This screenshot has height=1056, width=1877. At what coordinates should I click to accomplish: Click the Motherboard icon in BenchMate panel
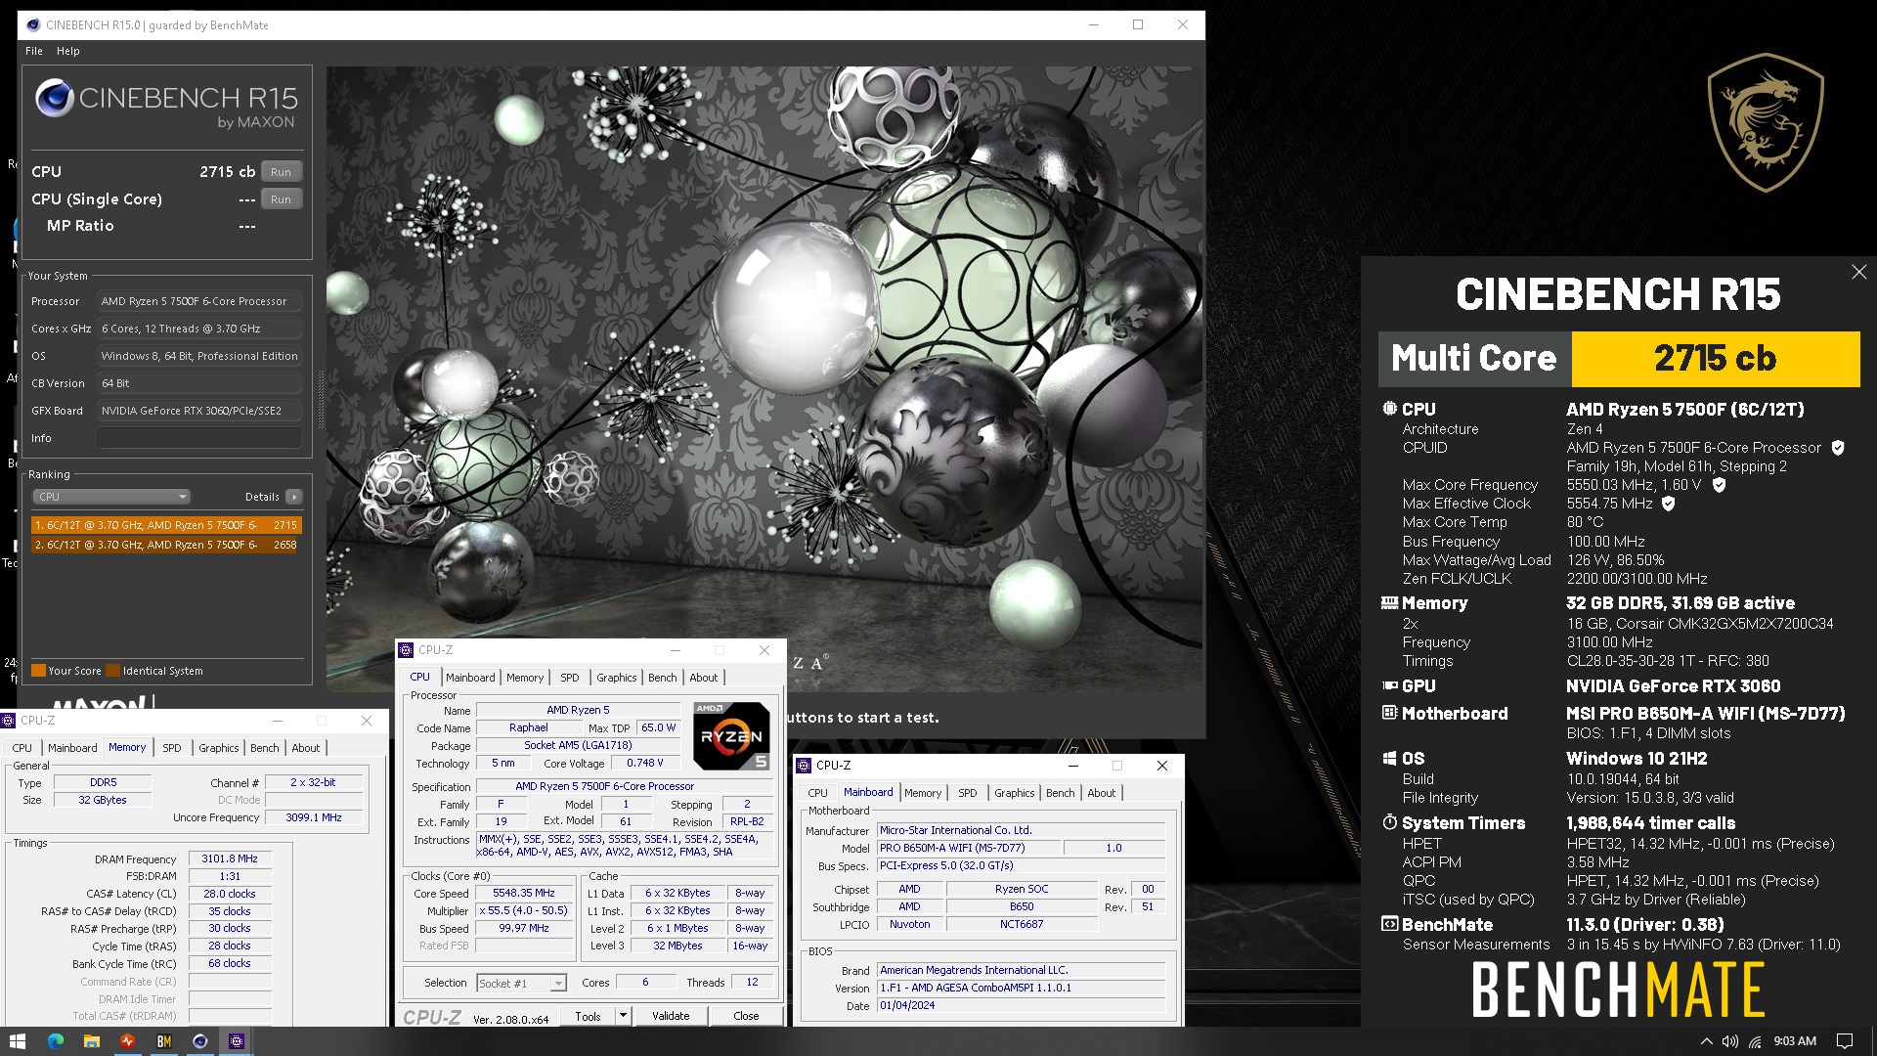tap(1389, 713)
